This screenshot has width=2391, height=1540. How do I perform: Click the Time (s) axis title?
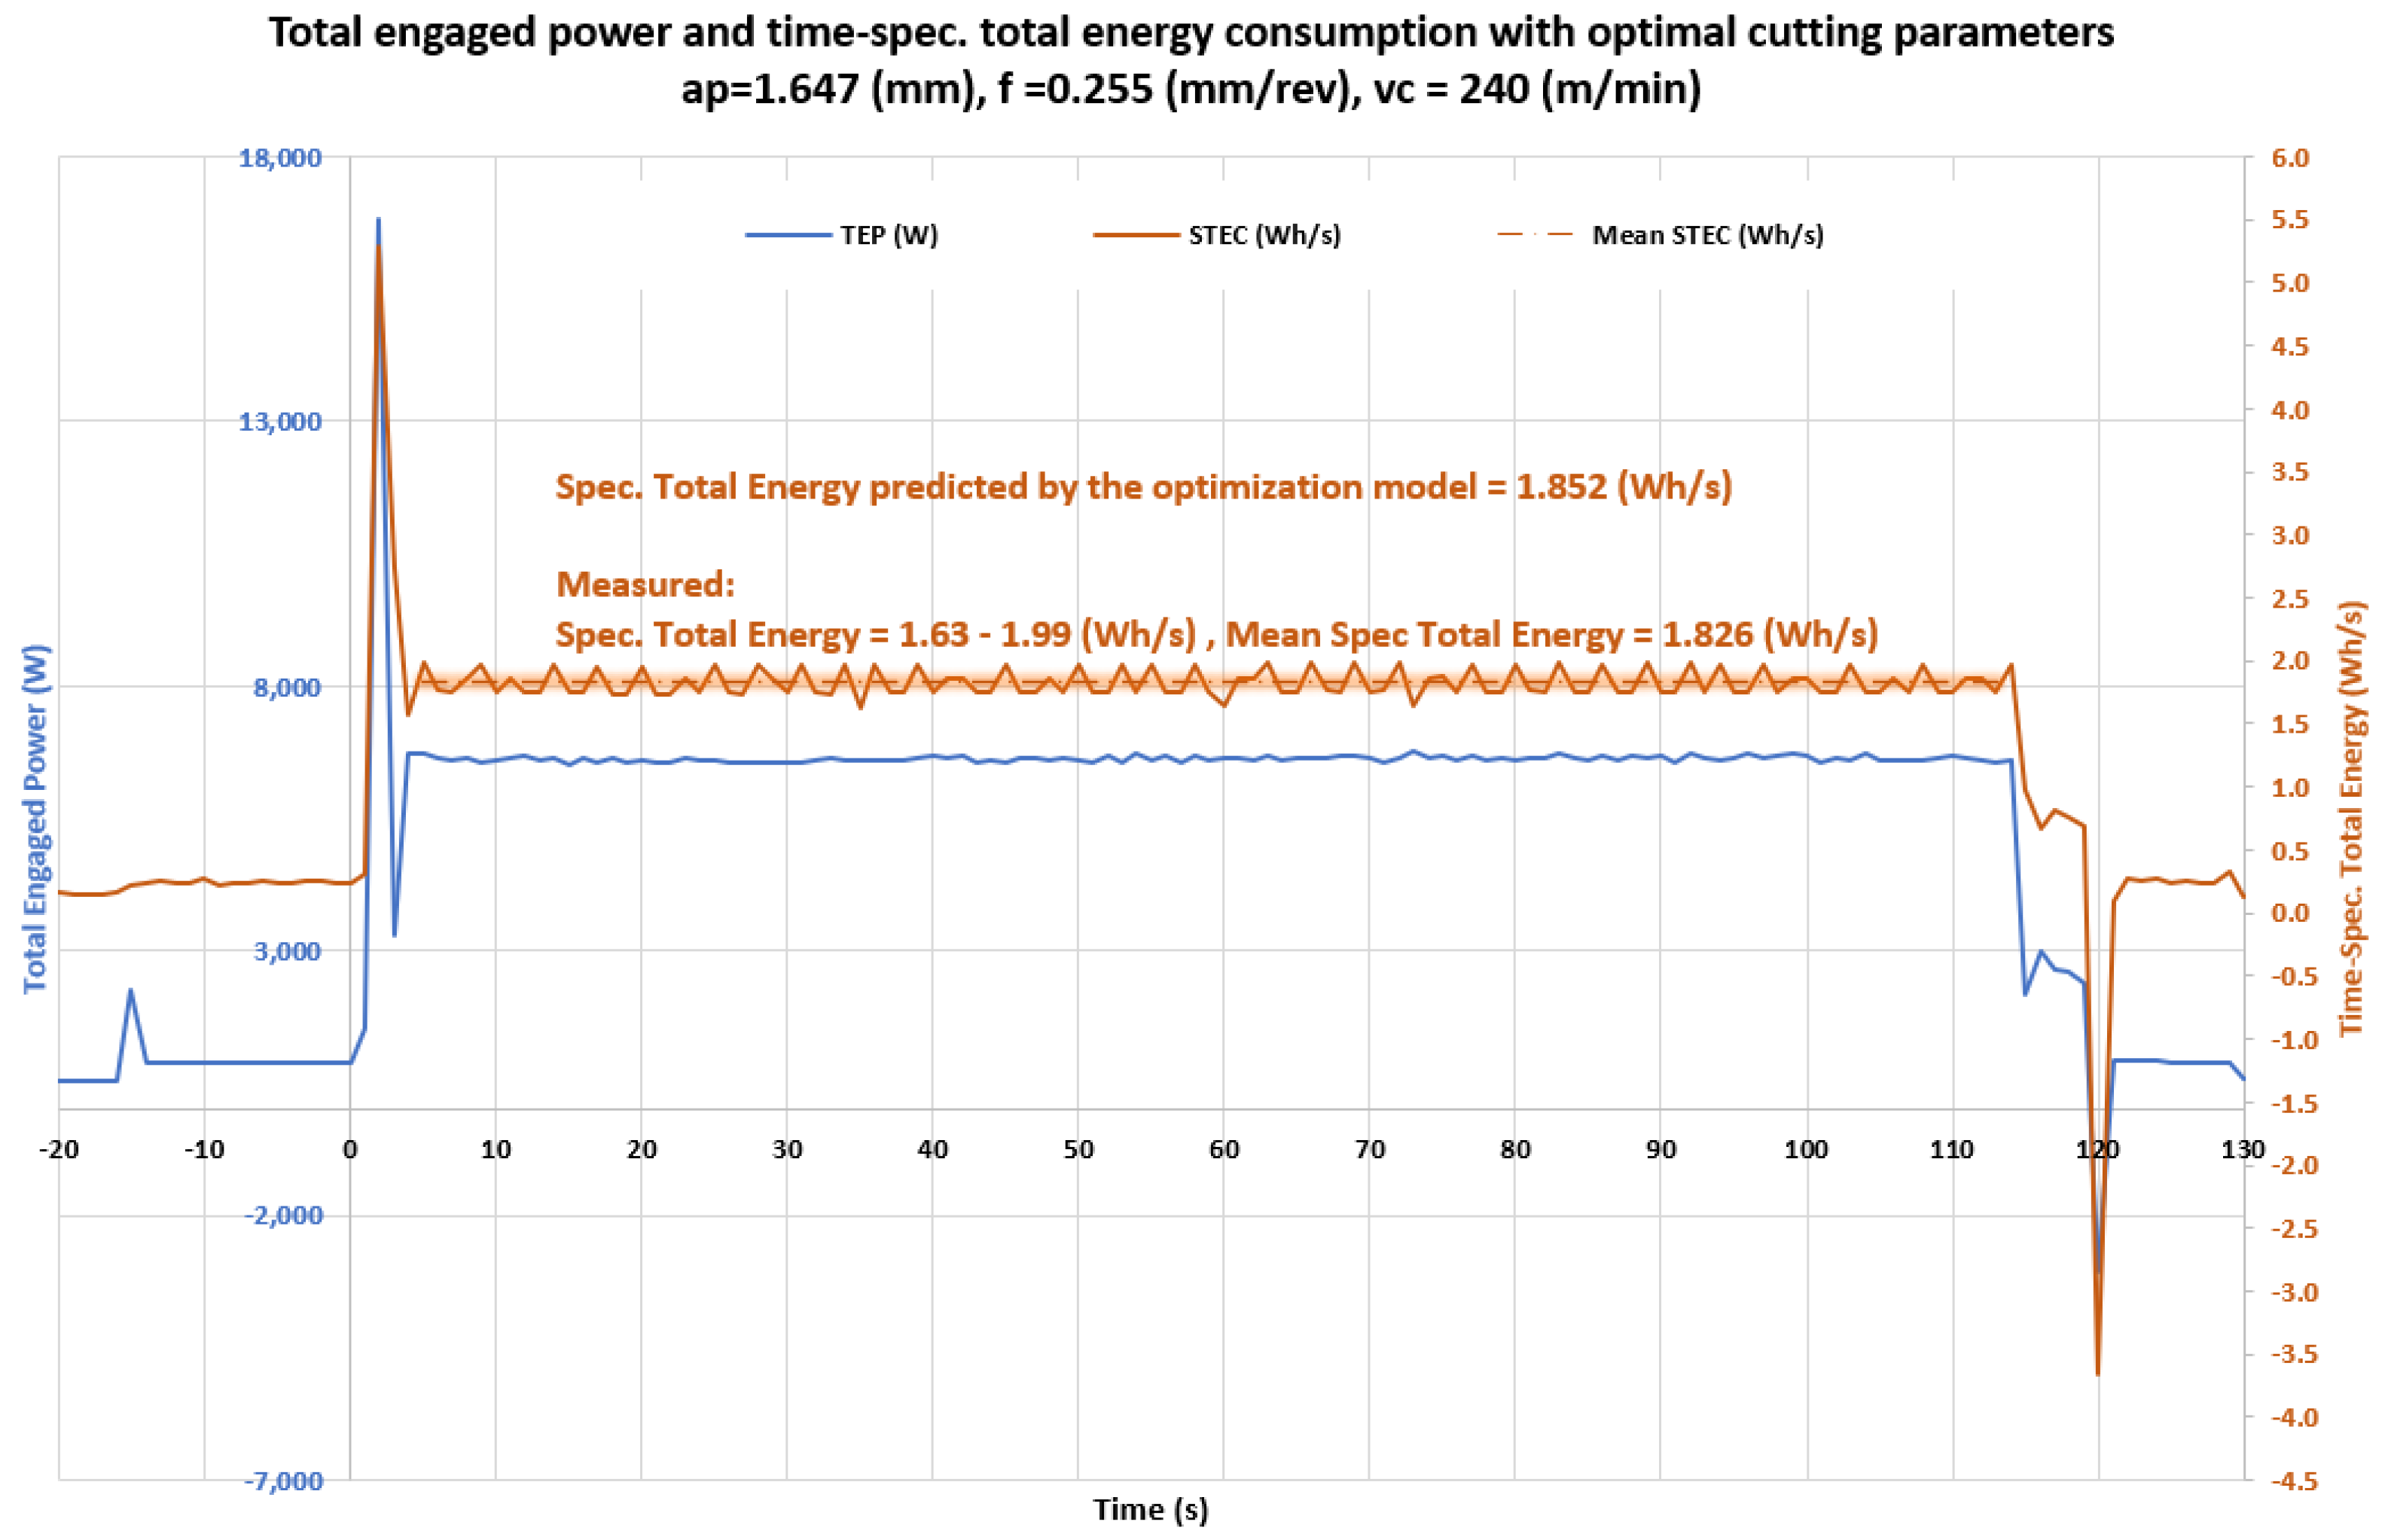pos(1150,1509)
